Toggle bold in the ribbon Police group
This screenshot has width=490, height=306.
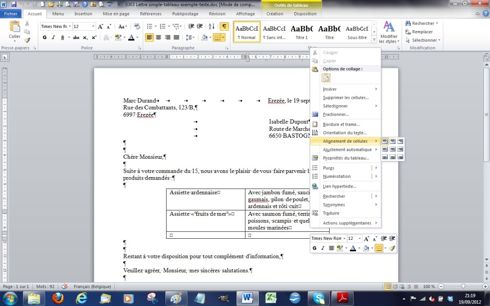[45, 38]
